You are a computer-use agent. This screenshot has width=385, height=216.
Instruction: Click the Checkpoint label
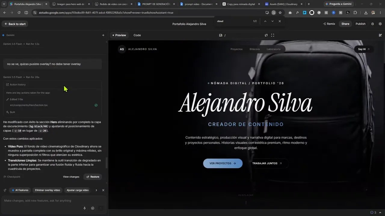[x=12, y=177]
